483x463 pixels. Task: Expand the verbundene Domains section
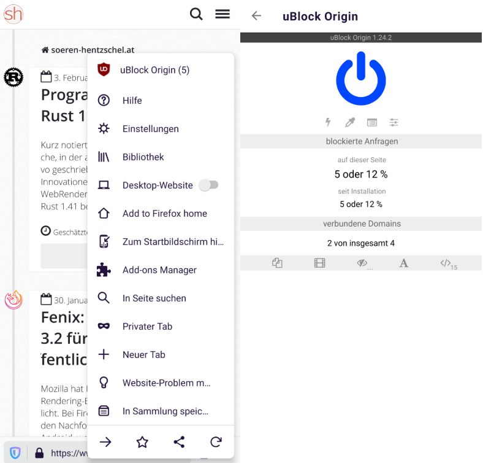tap(361, 224)
